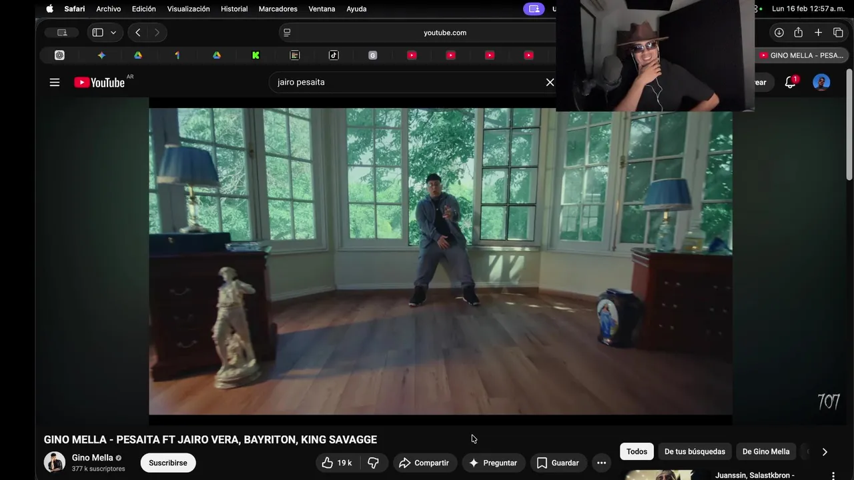Open the Preguntar AI button
Screen dimensions: 854x480
tap(493, 463)
